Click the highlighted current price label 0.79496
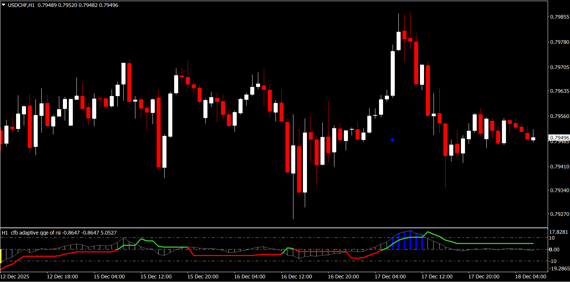Screen dimensions: 570x282 click(559, 138)
